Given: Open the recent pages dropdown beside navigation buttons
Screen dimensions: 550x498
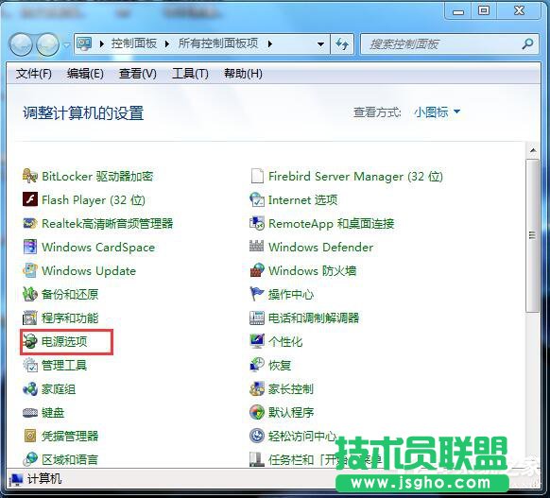Looking at the screenshot, I should tap(67, 44).
